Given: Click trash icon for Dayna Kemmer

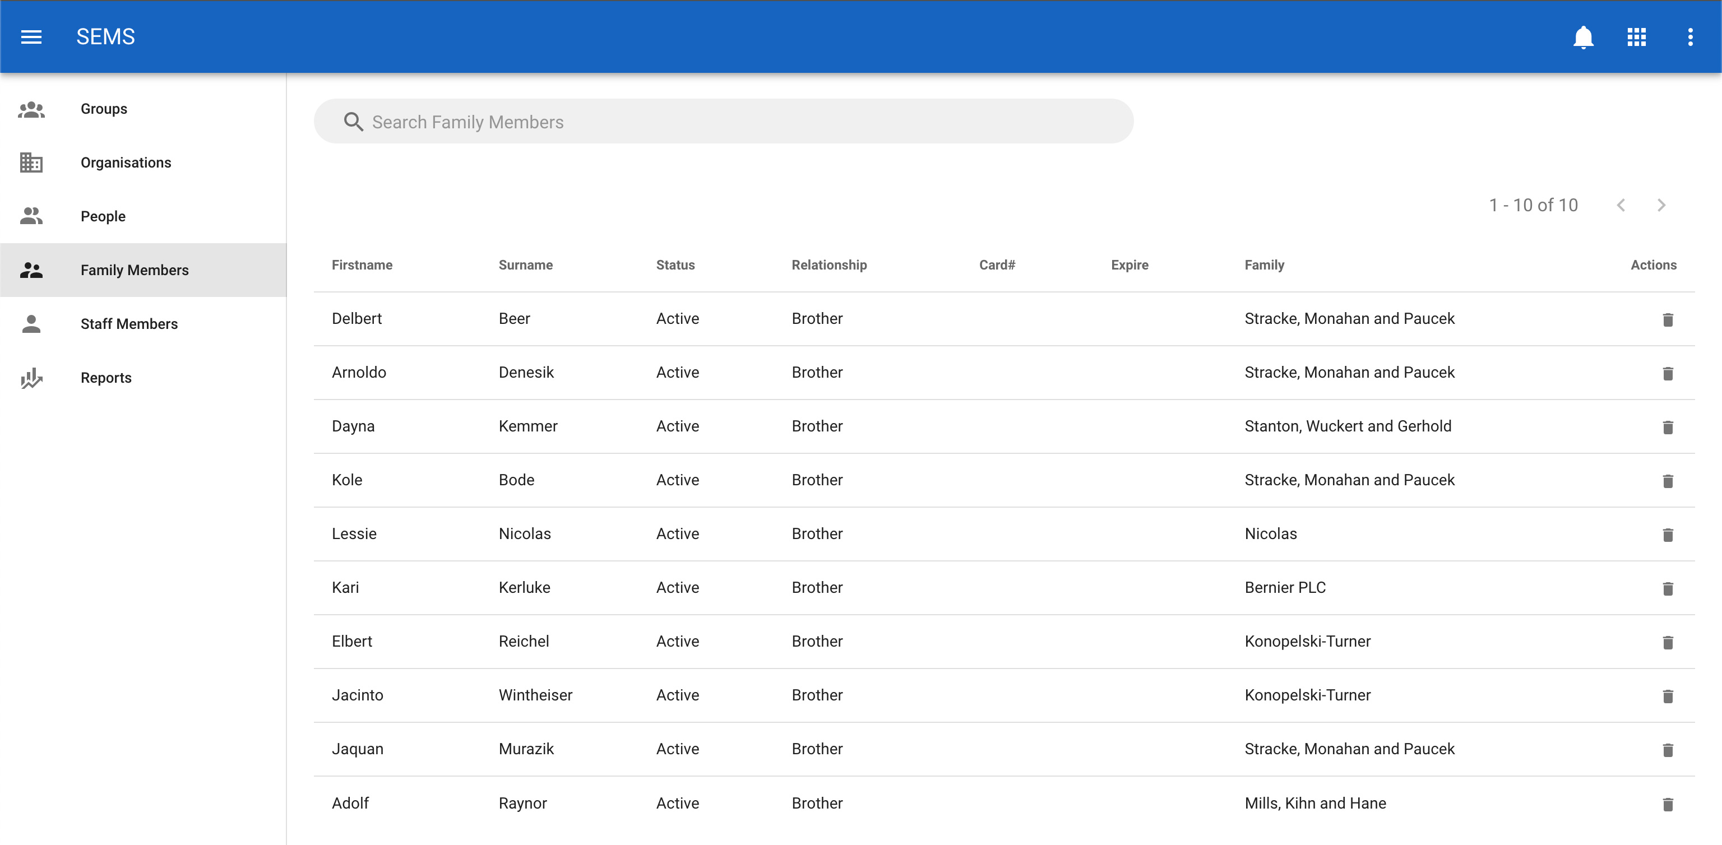Looking at the screenshot, I should (x=1667, y=427).
